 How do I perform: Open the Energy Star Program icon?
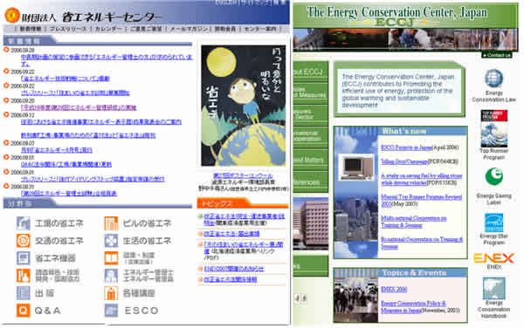click(x=494, y=223)
